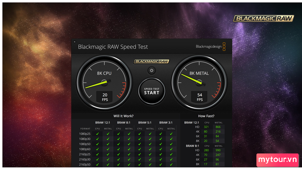Click the 2160p25 format row label
Image resolution: width=302 pixels, height=171 pixels.
(85, 154)
